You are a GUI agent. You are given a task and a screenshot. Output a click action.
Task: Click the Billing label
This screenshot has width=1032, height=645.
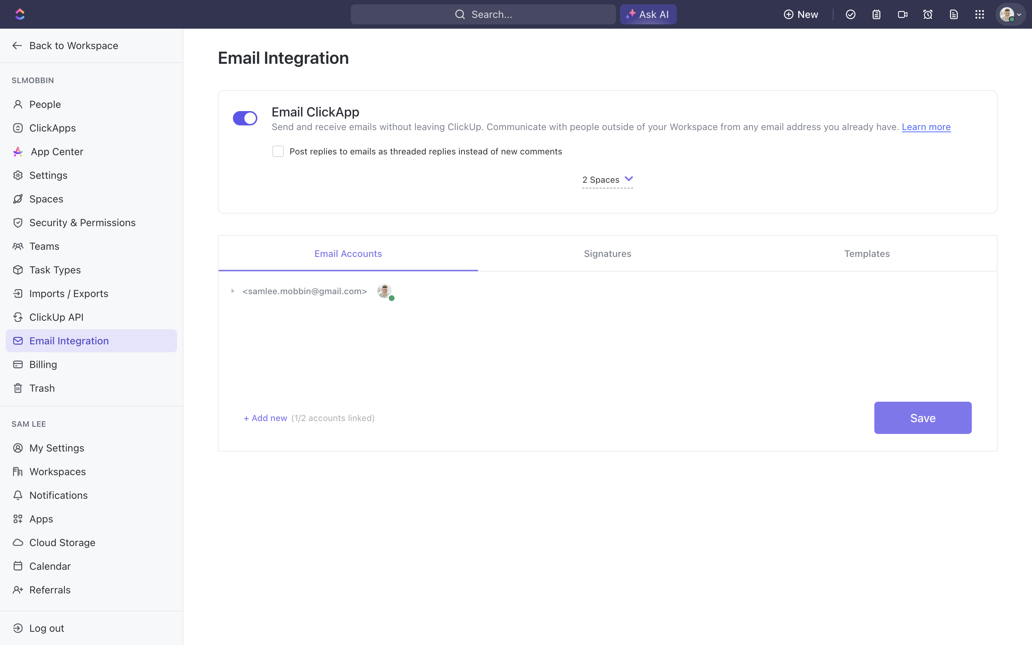(43, 365)
